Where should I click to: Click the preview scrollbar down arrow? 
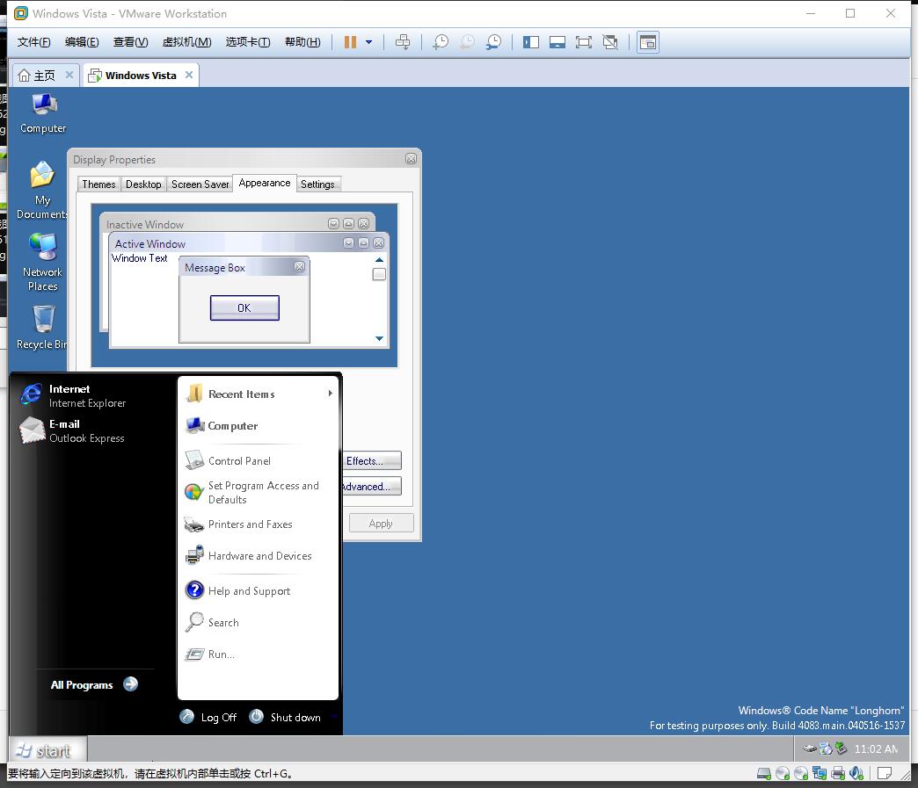379,338
